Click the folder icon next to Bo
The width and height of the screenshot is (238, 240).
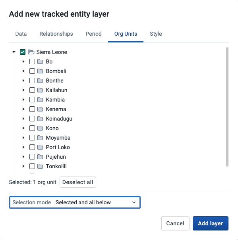point(40,61)
